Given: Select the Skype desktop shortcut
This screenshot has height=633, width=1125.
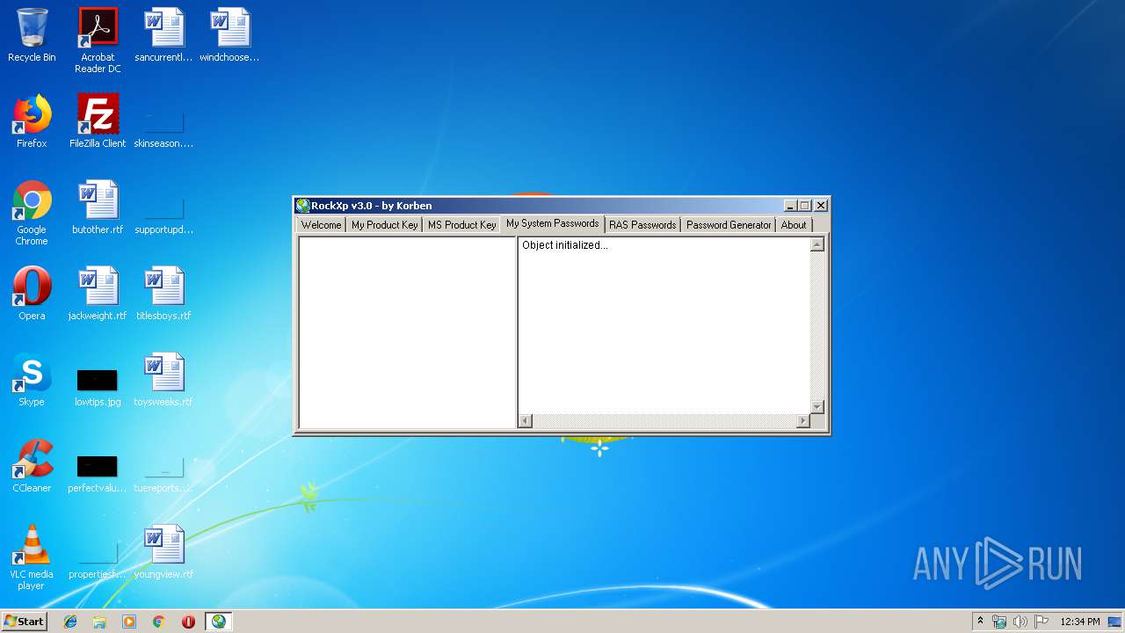Looking at the screenshot, I should [x=32, y=380].
